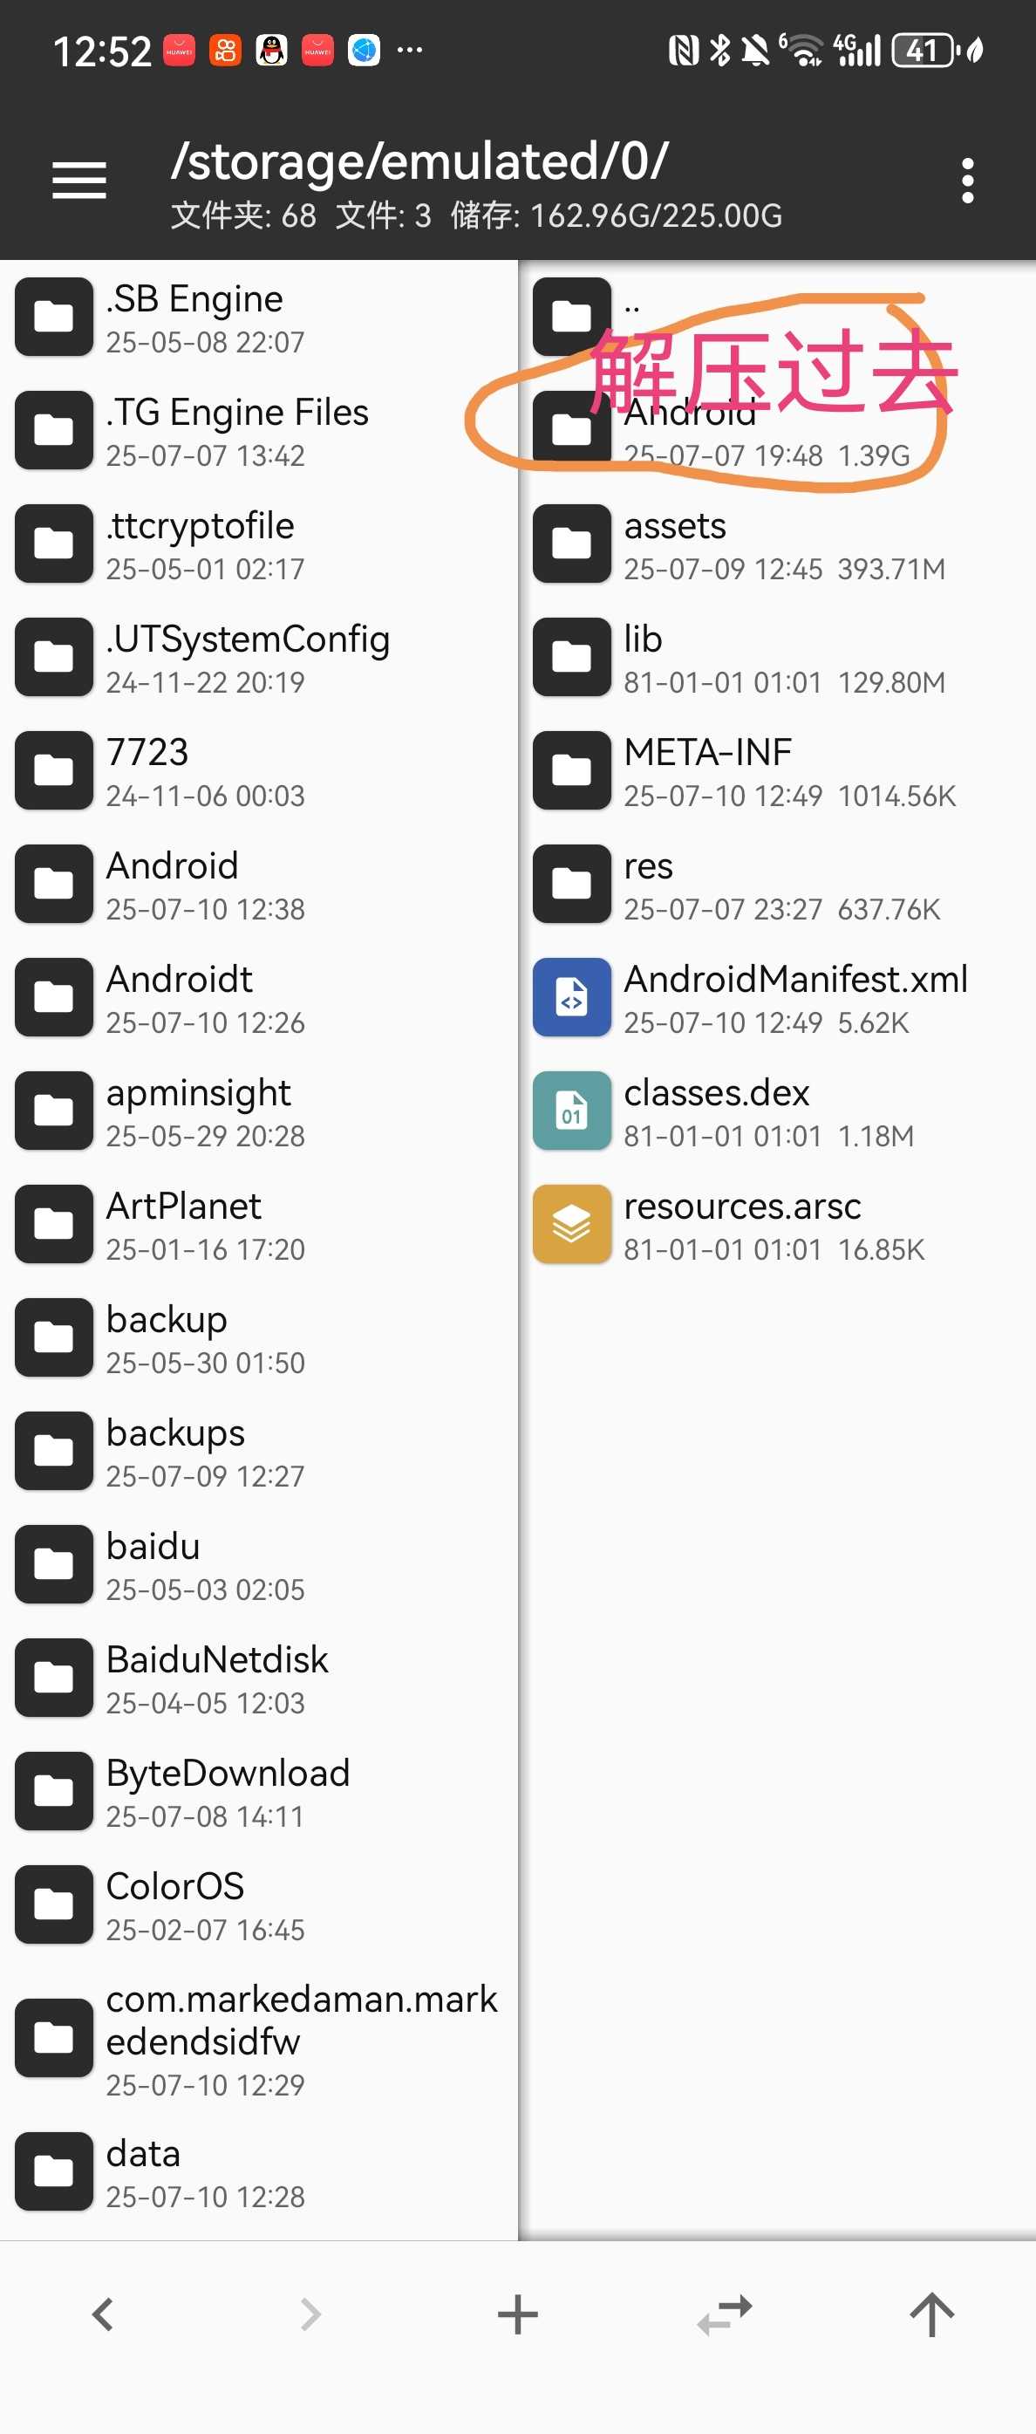The width and height of the screenshot is (1036, 2434).
Task: Open the .SB Engine folder
Action: click(x=259, y=317)
